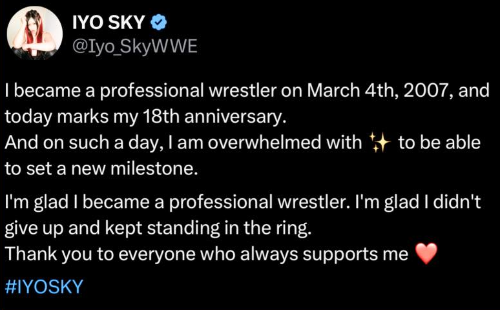The width and height of the screenshot is (500, 310).
Task: Click the sparkles emoji in the tweet
Action: click(379, 143)
